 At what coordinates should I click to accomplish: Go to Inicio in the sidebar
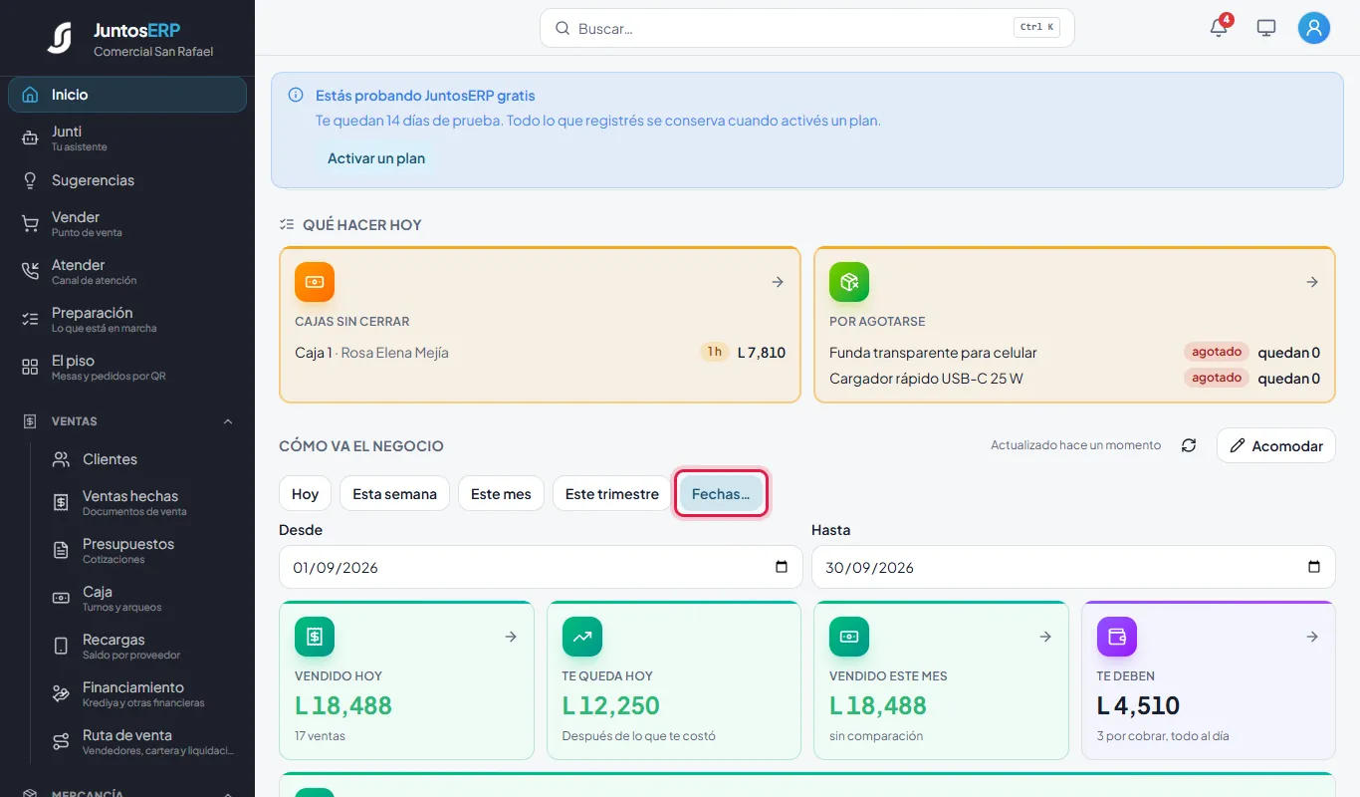[127, 95]
